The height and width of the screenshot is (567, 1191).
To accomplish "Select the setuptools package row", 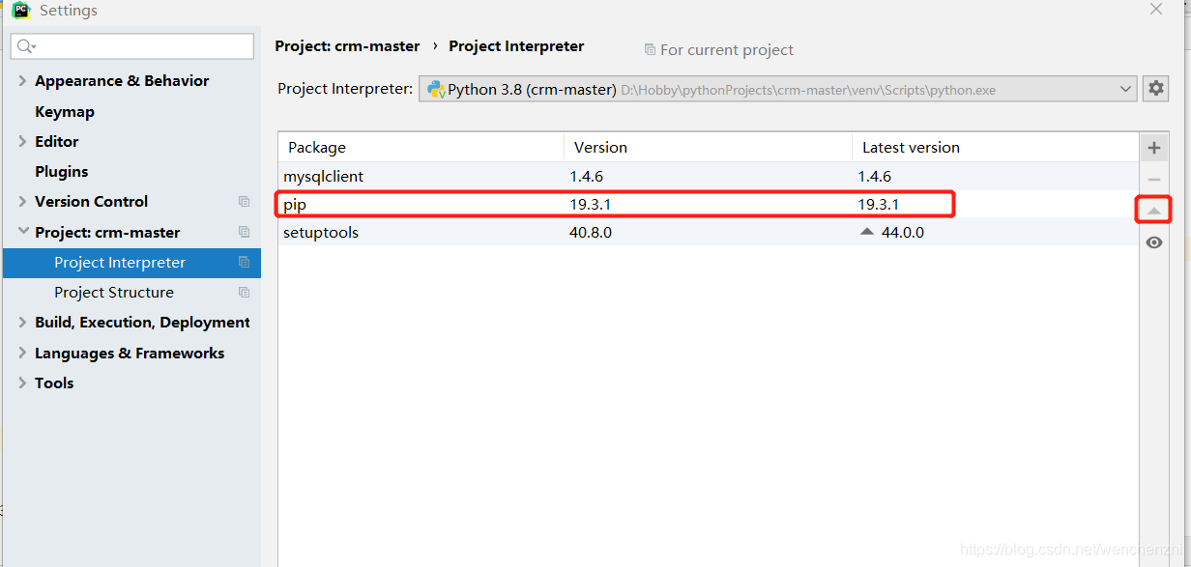I will (x=709, y=233).
